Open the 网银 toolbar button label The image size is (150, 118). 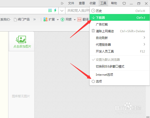tap(69, 19)
